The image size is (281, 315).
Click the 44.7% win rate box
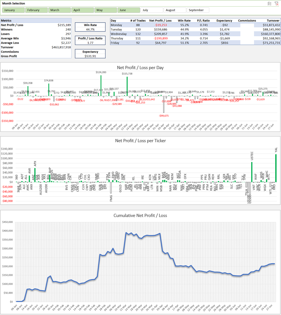coord(90,29)
